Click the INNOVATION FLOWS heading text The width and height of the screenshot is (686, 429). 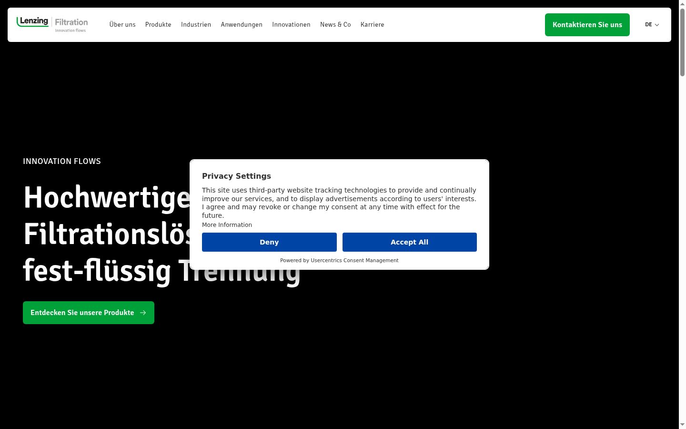[x=62, y=161]
